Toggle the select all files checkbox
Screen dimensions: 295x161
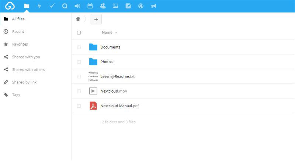tap(79, 33)
